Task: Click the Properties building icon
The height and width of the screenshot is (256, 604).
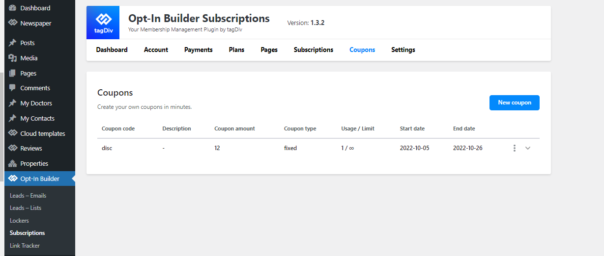Action: 13,163
